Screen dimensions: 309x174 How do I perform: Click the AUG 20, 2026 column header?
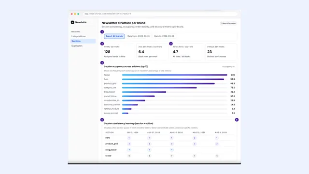[176, 132]
